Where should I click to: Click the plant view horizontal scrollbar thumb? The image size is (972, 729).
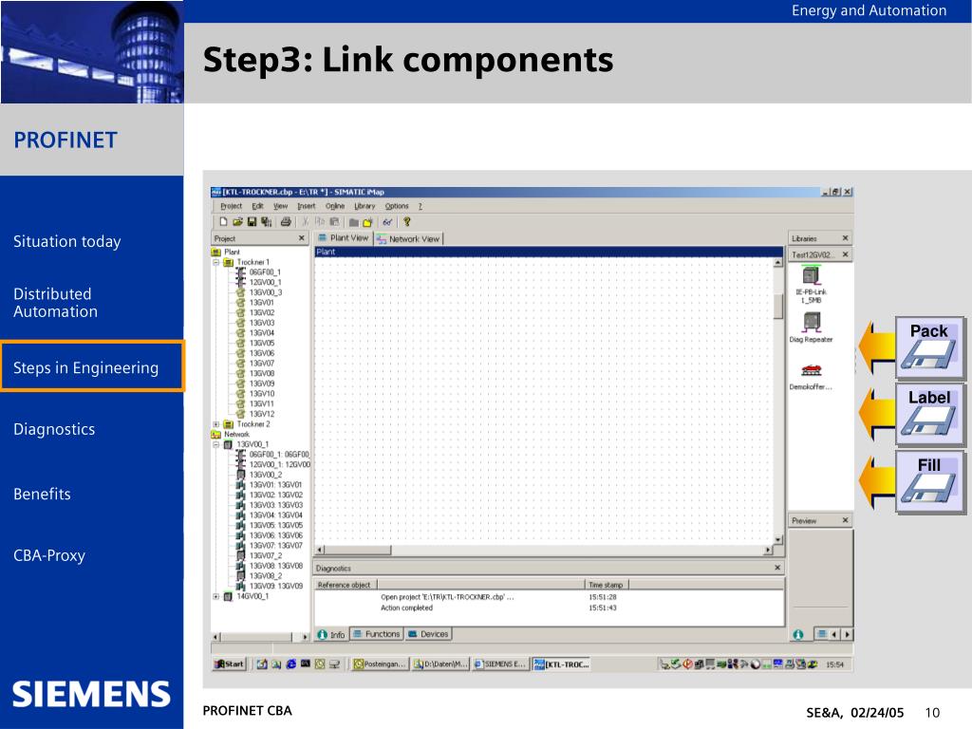tap(358, 550)
